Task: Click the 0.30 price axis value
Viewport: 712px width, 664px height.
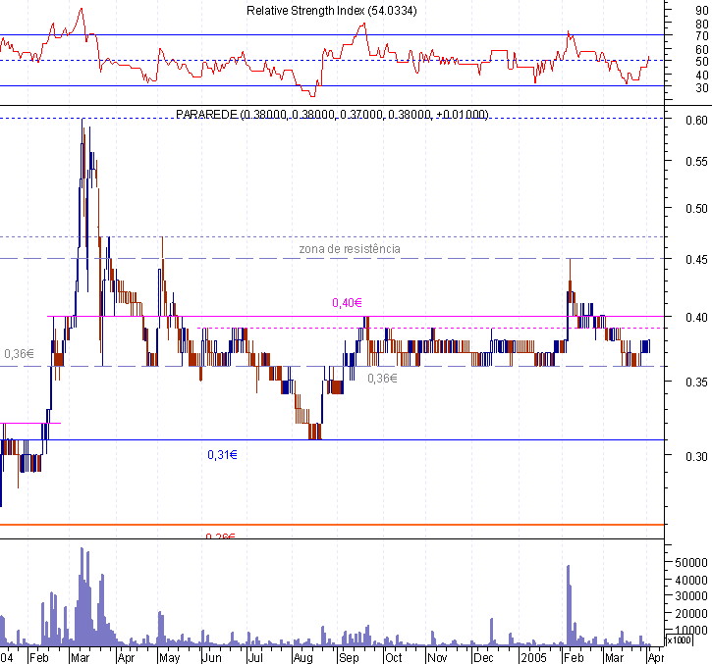Action: [696, 456]
